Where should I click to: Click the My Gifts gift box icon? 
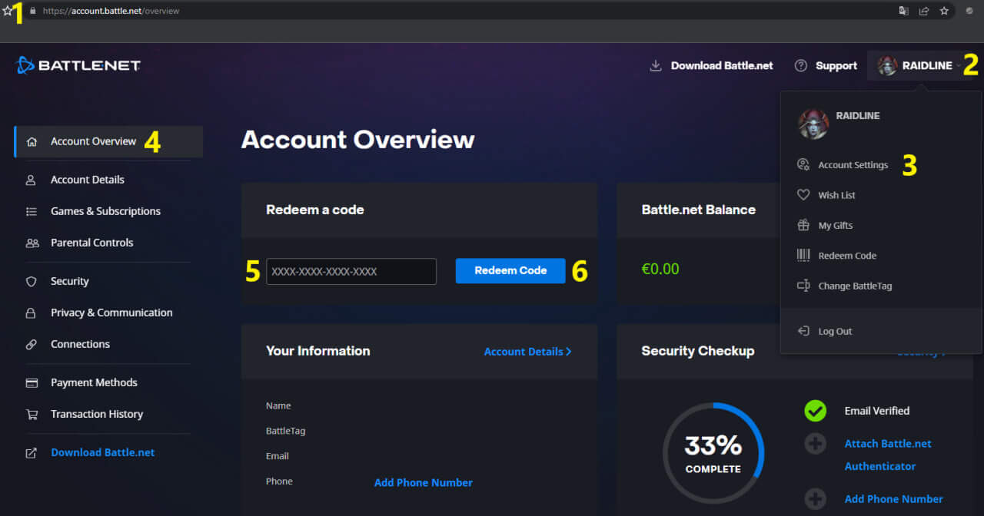(803, 226)
